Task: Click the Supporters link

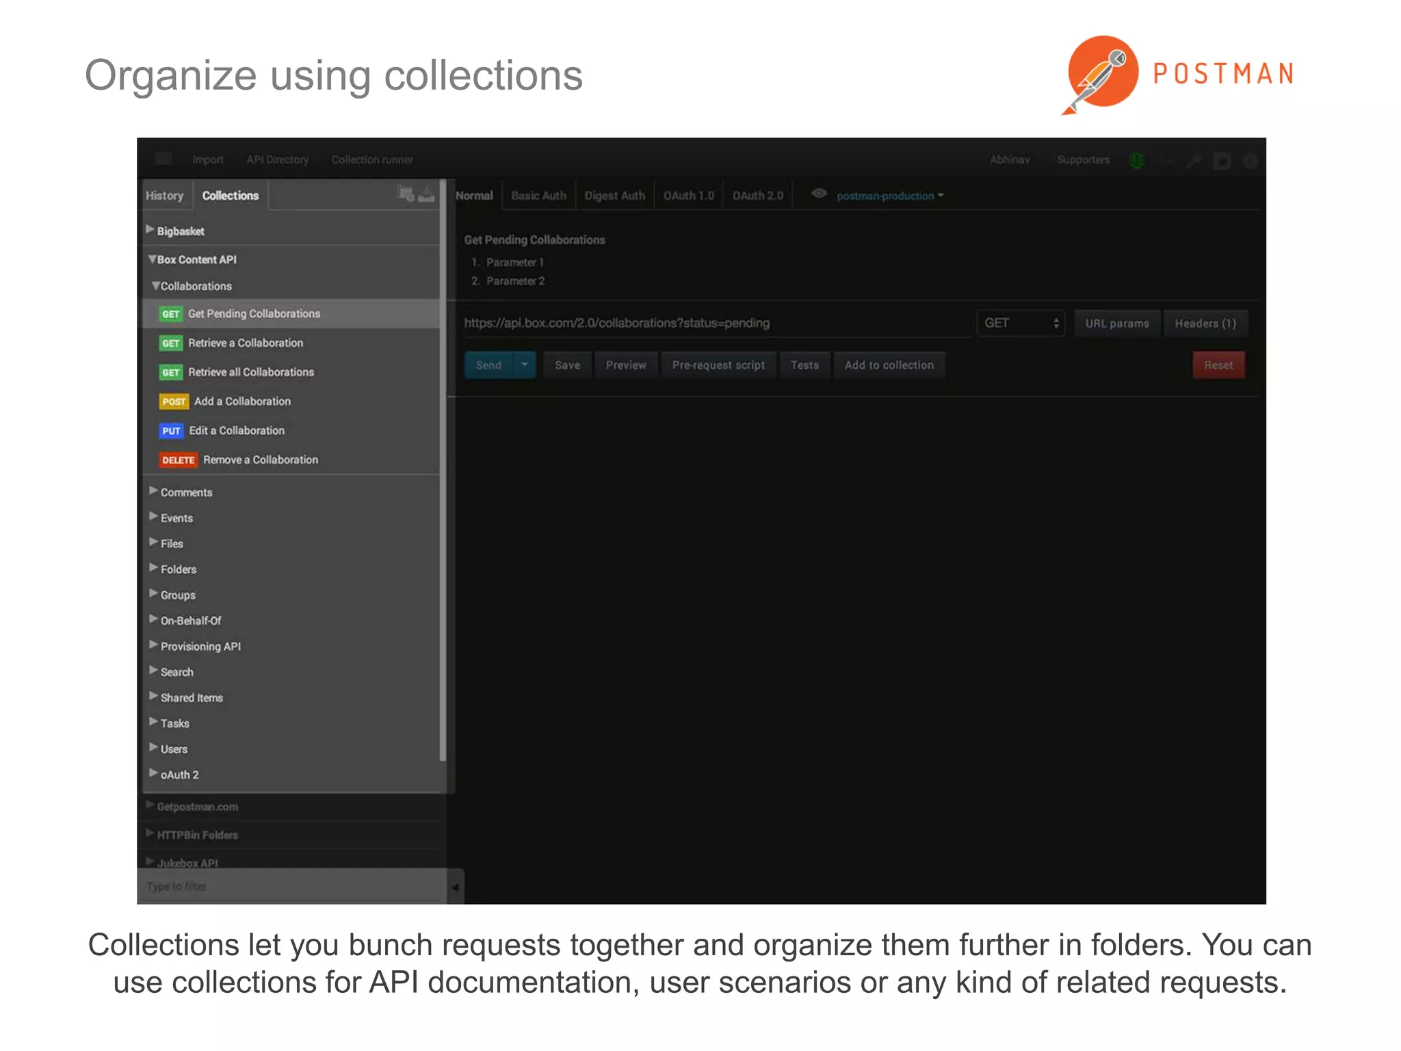Action: pyautogui.click(x=1083, y=159)
